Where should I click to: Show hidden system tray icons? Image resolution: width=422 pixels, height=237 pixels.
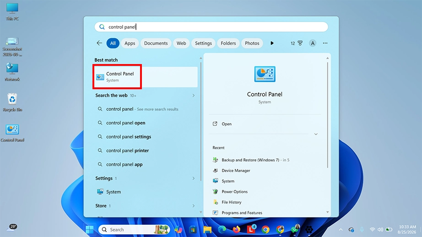coord(341,230)
